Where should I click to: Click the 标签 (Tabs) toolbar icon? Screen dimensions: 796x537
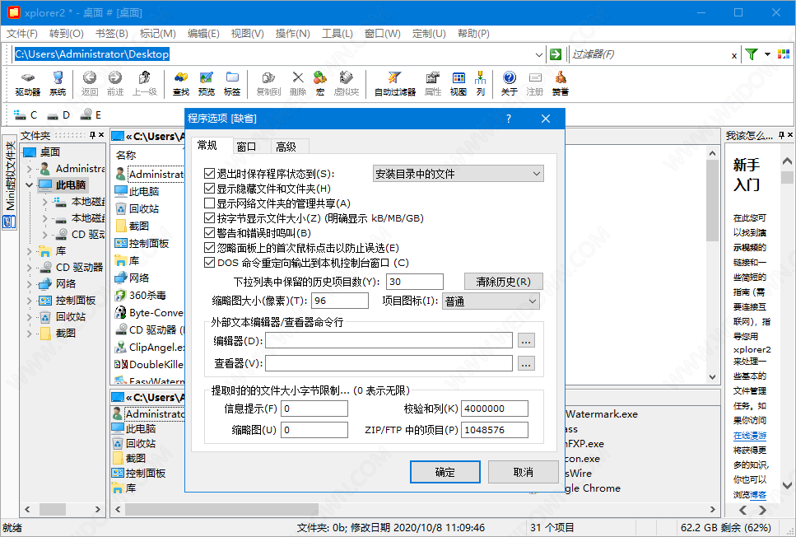pos(232,82)
